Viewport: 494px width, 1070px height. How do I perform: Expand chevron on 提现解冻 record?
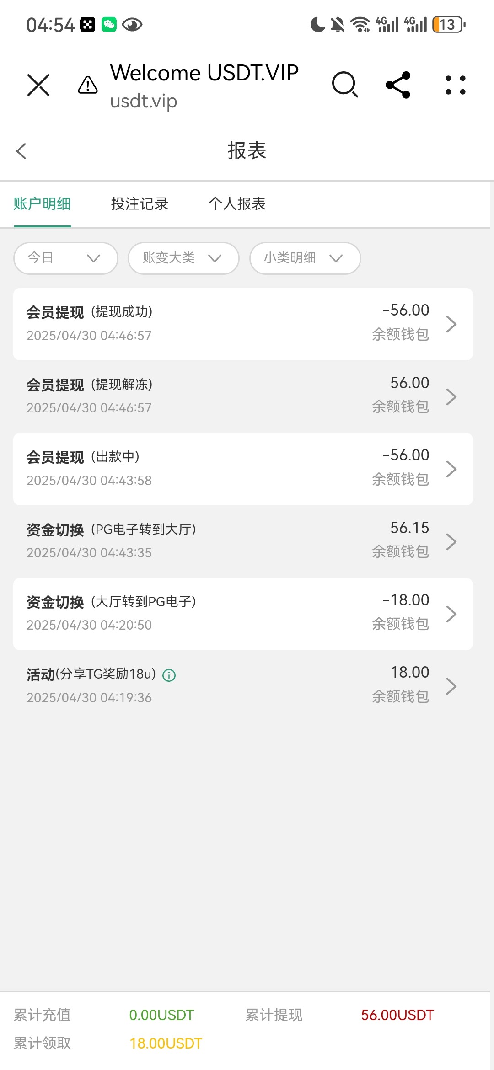click(x=451, y=396)
